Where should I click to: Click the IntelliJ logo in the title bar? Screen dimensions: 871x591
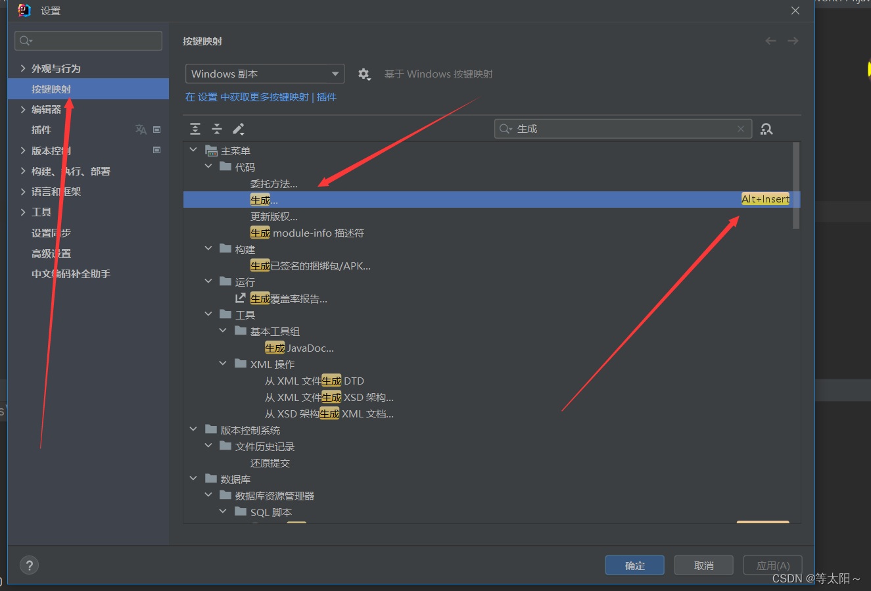click(24, 10)
